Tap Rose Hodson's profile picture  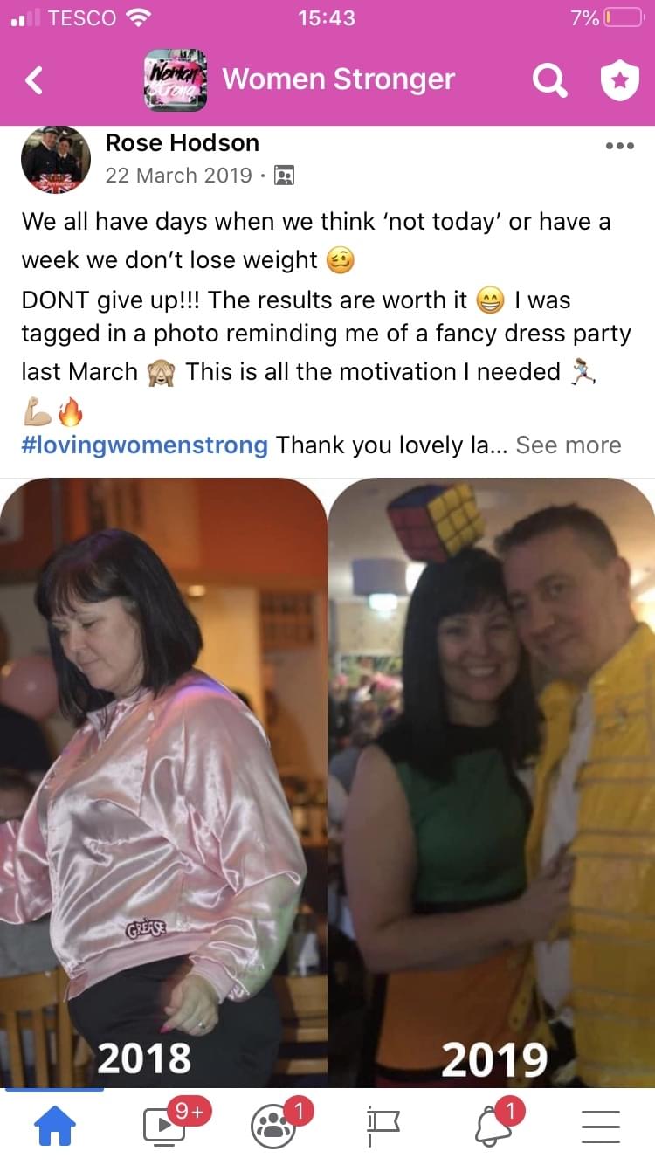tap(55, 160)
